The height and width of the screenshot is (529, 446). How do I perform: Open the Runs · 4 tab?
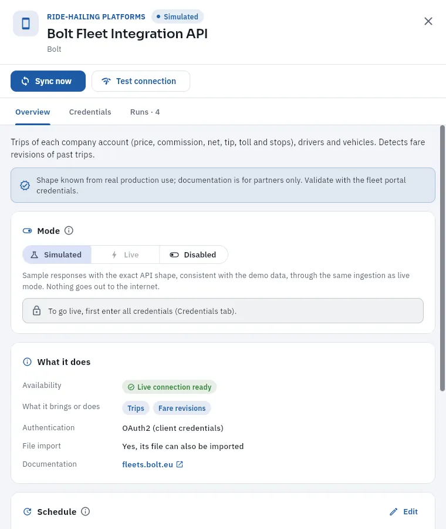145,112
